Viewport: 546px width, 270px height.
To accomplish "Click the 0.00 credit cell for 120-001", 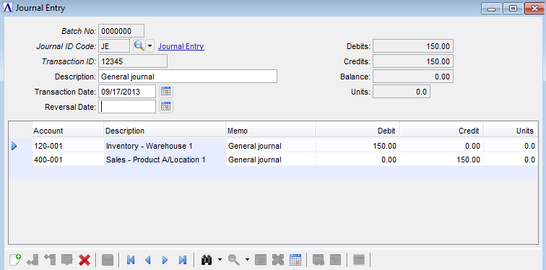I will (441, 146).
